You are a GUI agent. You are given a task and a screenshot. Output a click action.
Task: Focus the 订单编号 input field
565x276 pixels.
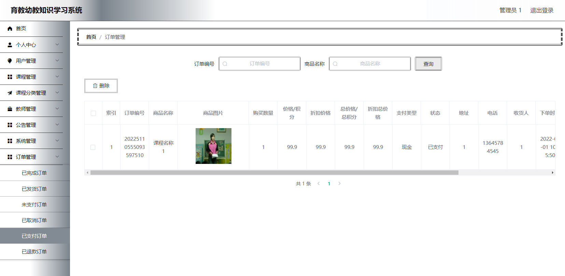(x=259, y=64)
